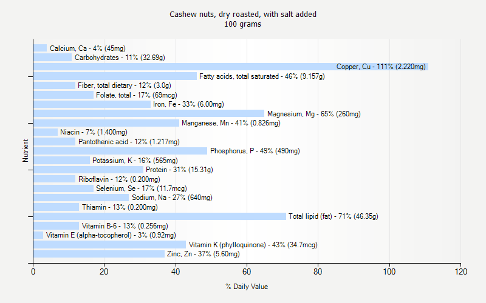Select the Phosphorus, P 49% bar
486x303 pixels.
(120, 151)
